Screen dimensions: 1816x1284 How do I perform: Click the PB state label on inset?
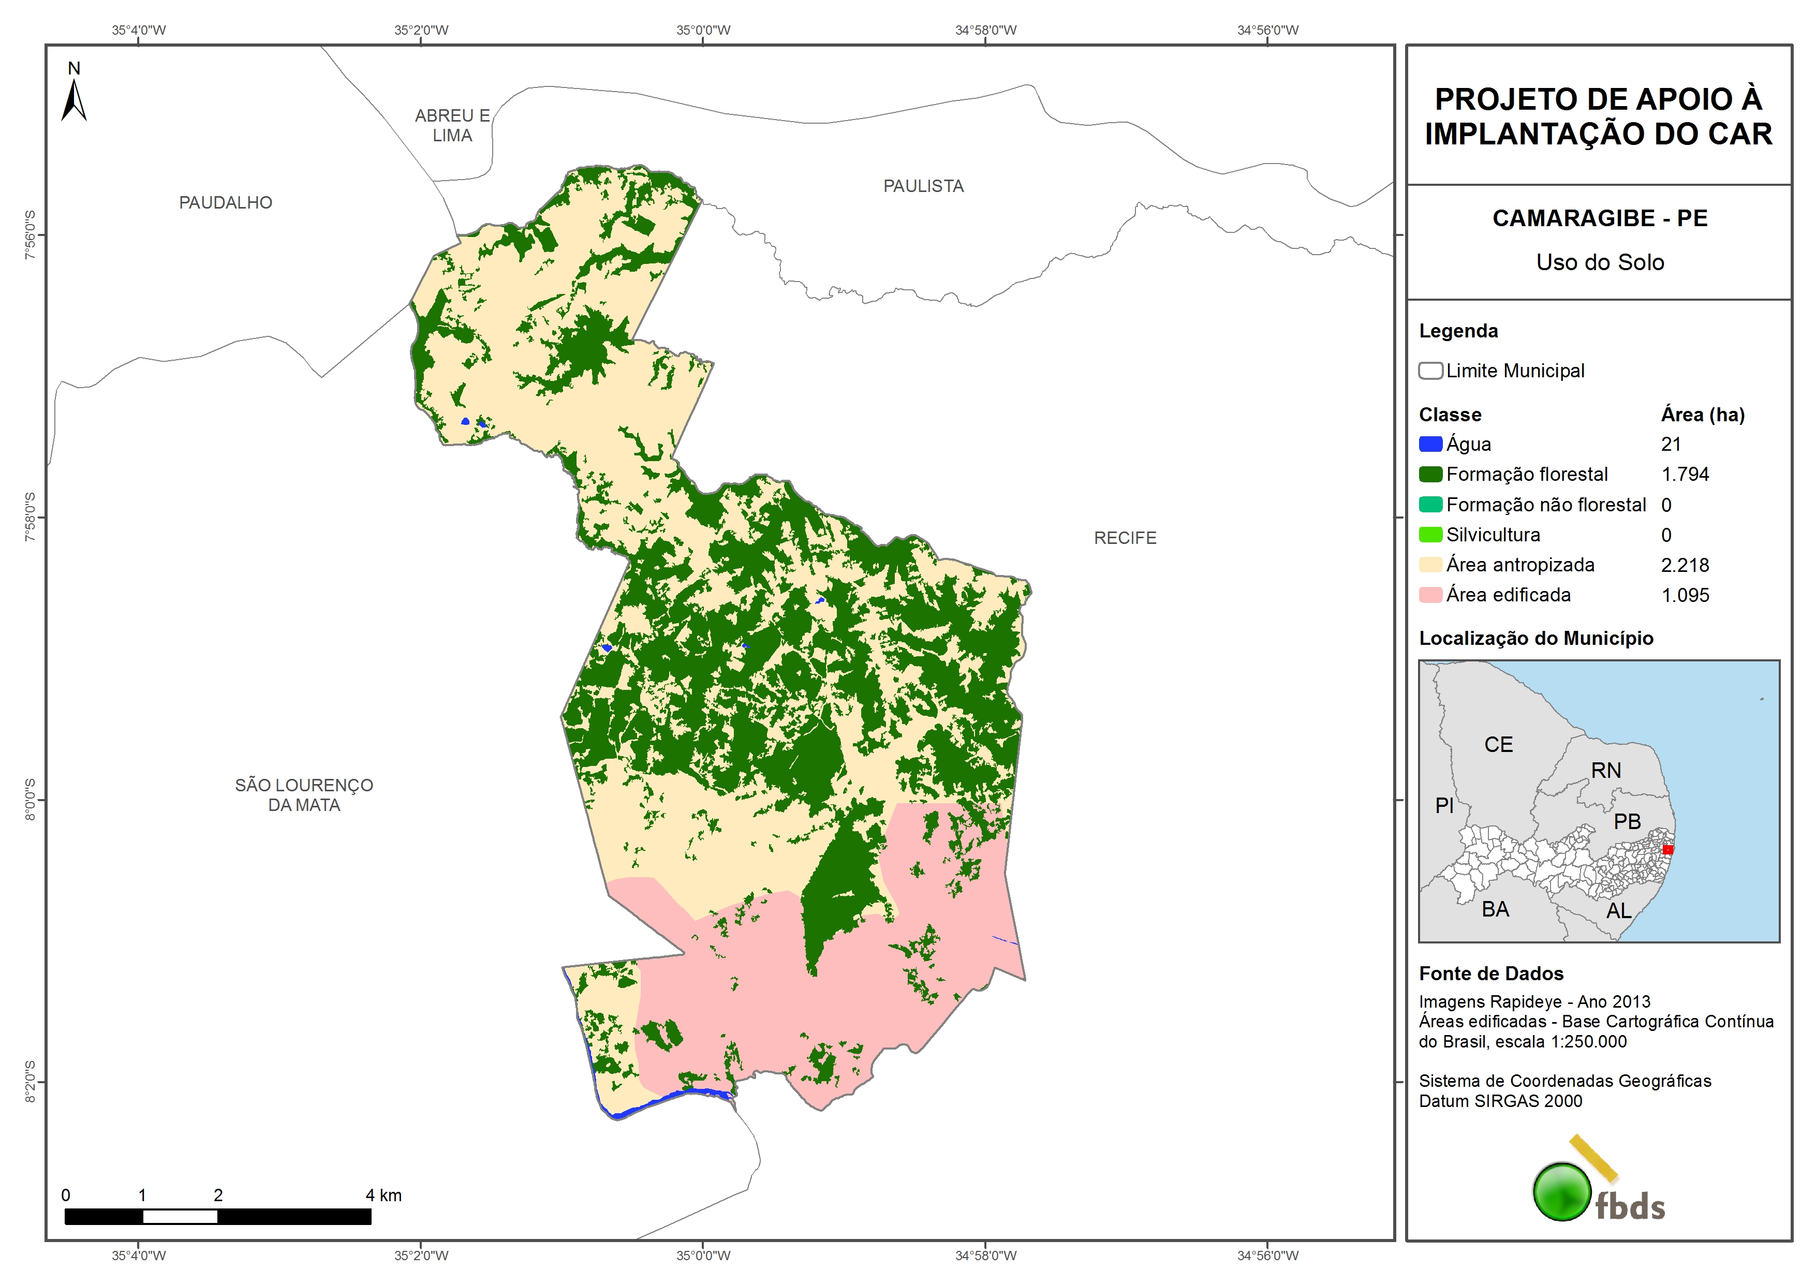1627,821
